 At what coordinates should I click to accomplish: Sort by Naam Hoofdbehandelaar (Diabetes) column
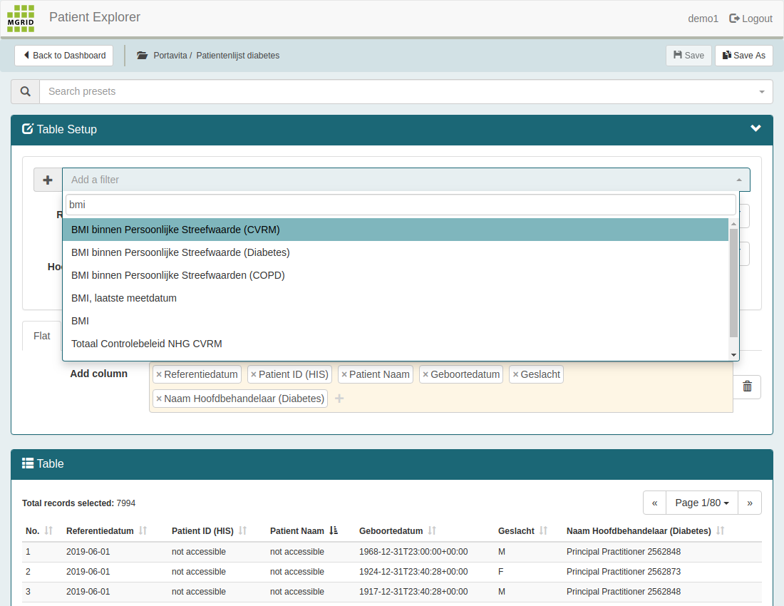pyautogui.click(x=720, y=530)
